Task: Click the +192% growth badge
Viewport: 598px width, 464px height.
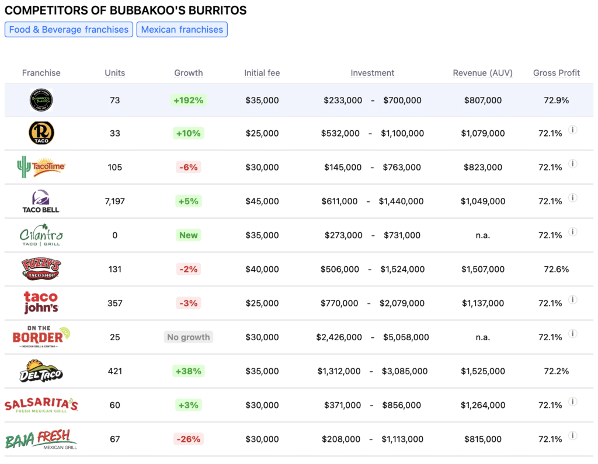Action: point(189,100)
